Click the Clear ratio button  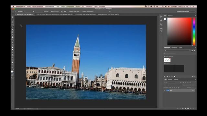tap(46, 12)
